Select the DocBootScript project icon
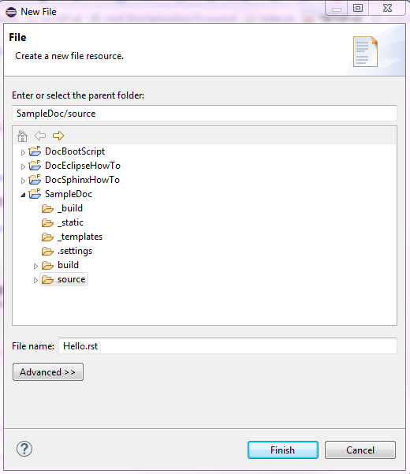This screenshot has height=474, width=410. point(35,151)
